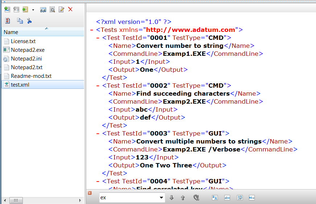Close the search bar with red X
This screenshot has width=316, height=204.
pyautogui.click(x=90, y=193)
